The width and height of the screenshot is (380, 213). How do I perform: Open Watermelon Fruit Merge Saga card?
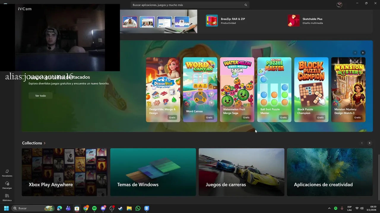[x=237, y=90]
